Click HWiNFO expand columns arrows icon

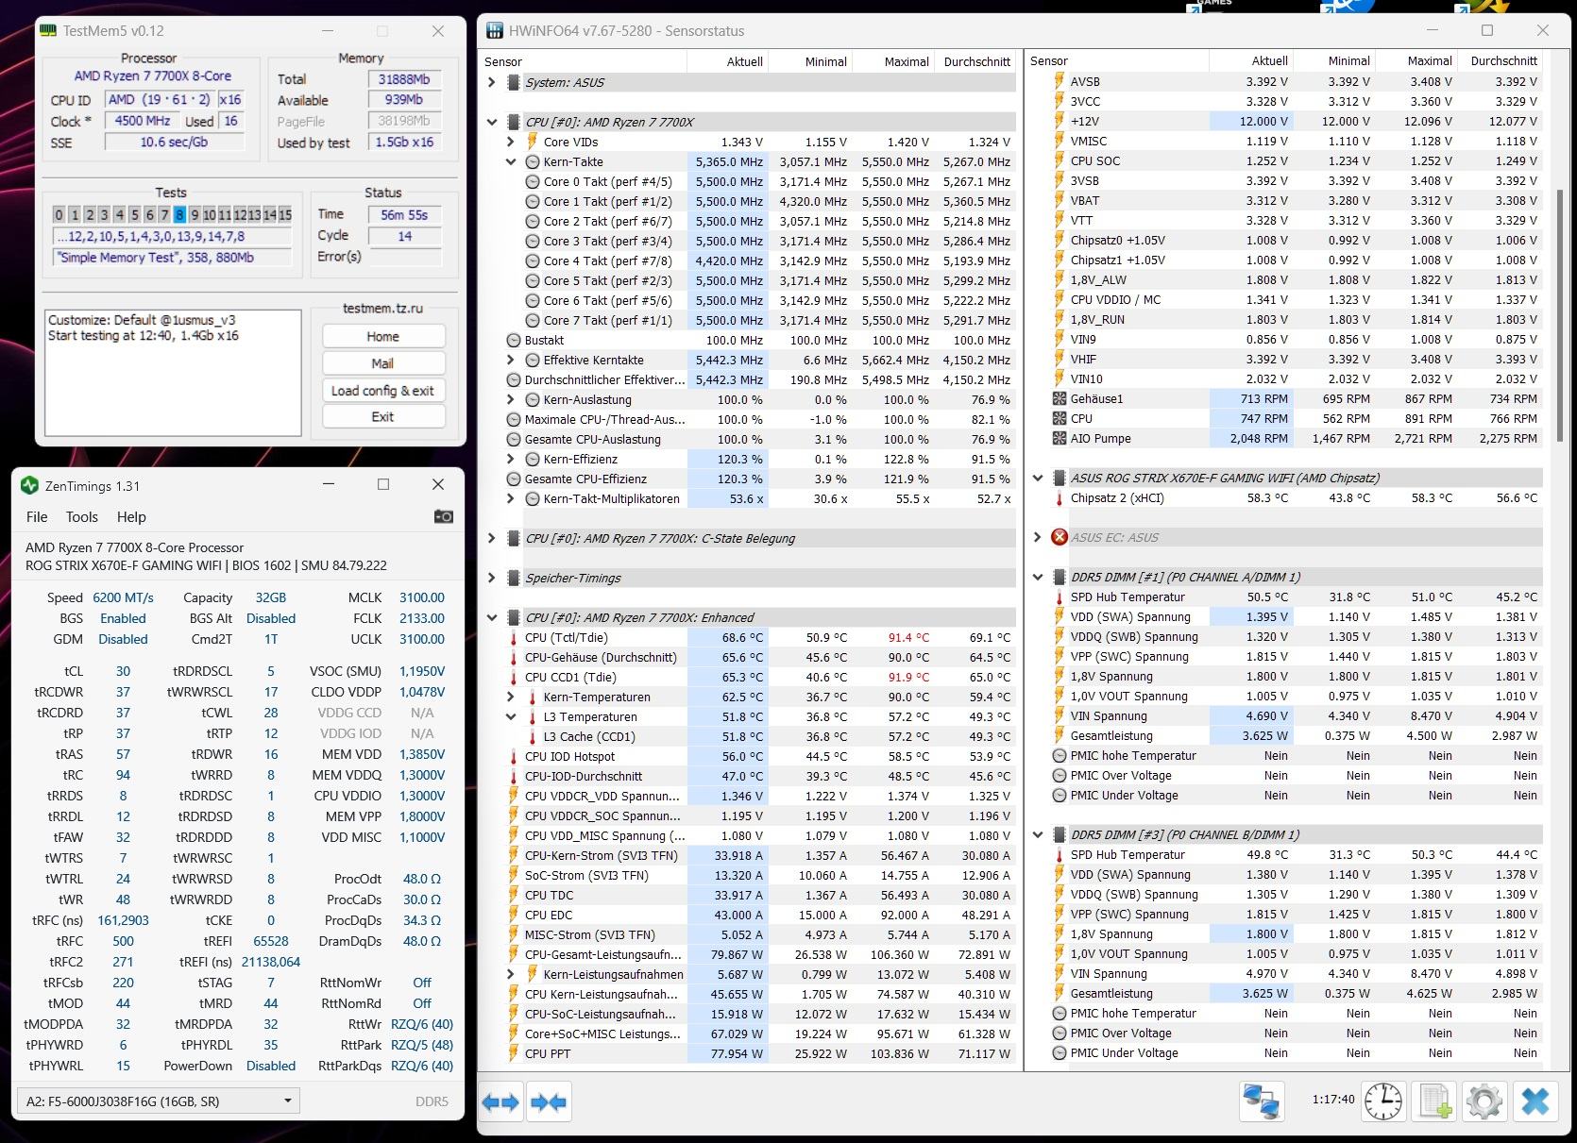click(500, 1101)
